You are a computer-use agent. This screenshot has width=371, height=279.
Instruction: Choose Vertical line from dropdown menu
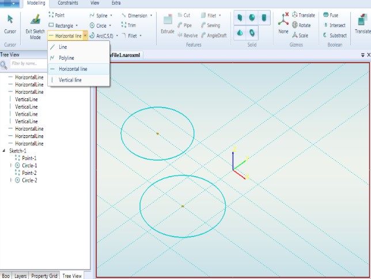coord(71,80)
